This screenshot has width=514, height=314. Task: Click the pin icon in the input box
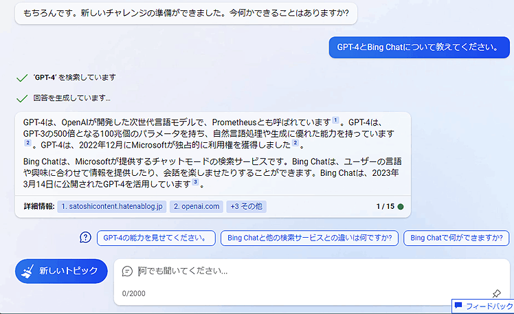[x=497, y=293]
